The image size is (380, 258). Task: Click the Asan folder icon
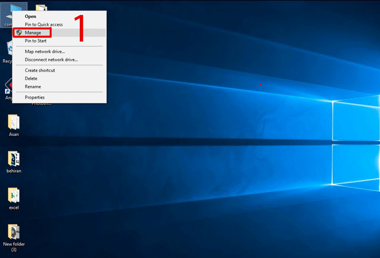pyautogui.click(x=14, y=122)
